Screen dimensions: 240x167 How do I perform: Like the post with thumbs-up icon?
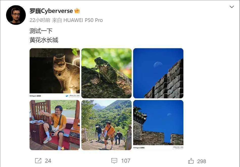(191, 161)
